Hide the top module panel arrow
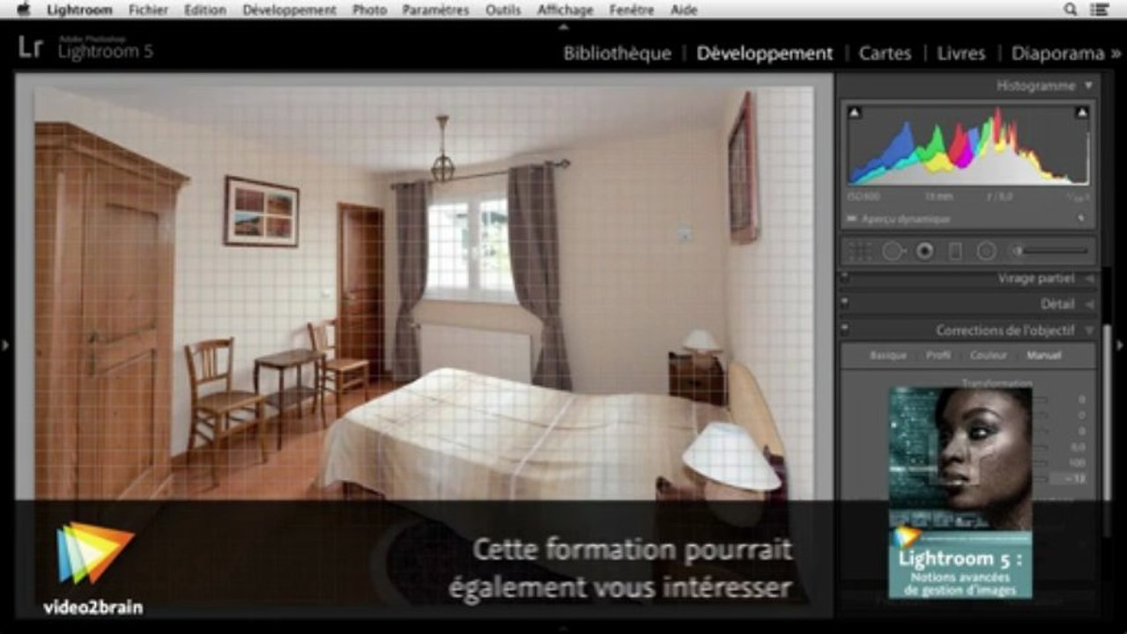This screenshot has height=634, width=1127. click(x=563, y=26)
